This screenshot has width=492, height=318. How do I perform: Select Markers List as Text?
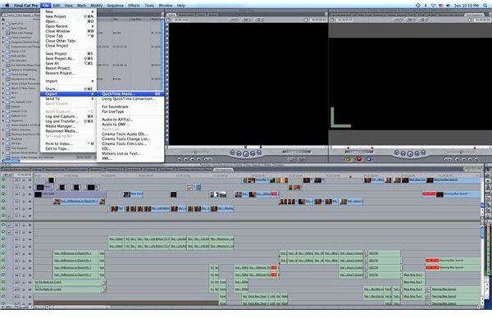pyautogui.click(x=130, y=153)
